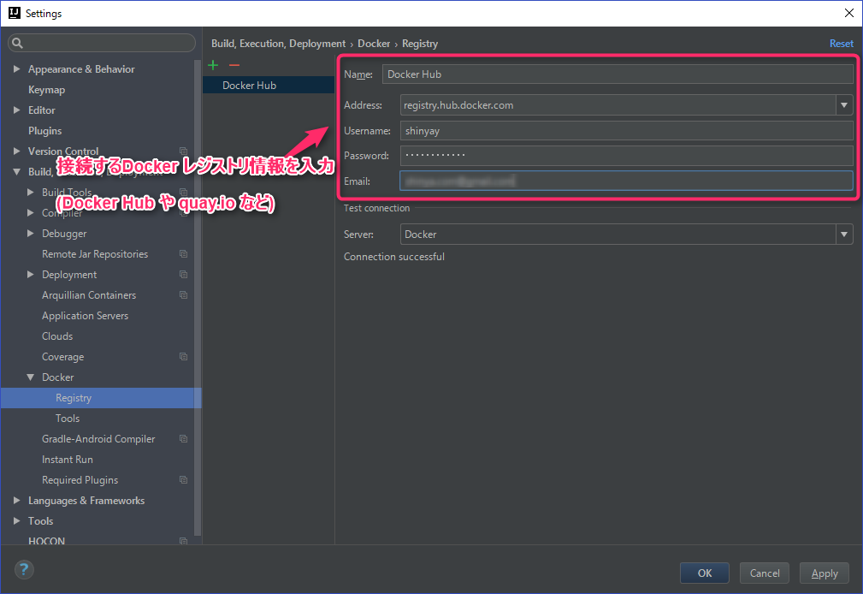Click the Registry breadcrumb in the header
The height and width of the screenshot is (594, 863).
click(420, 44)
